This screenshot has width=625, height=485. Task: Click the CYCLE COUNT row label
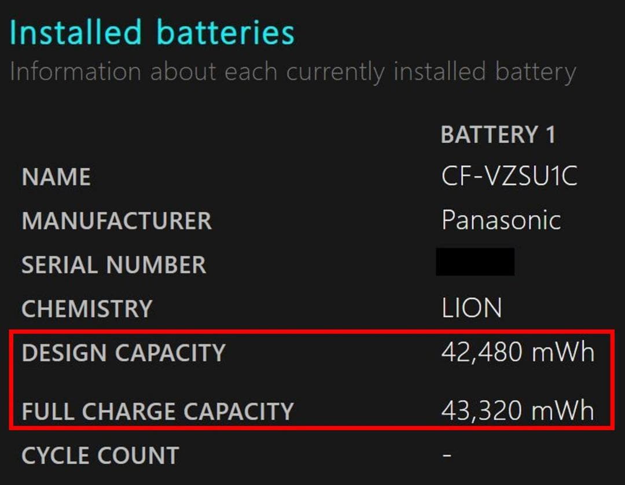pyautogui.click(x=100, y=456)
